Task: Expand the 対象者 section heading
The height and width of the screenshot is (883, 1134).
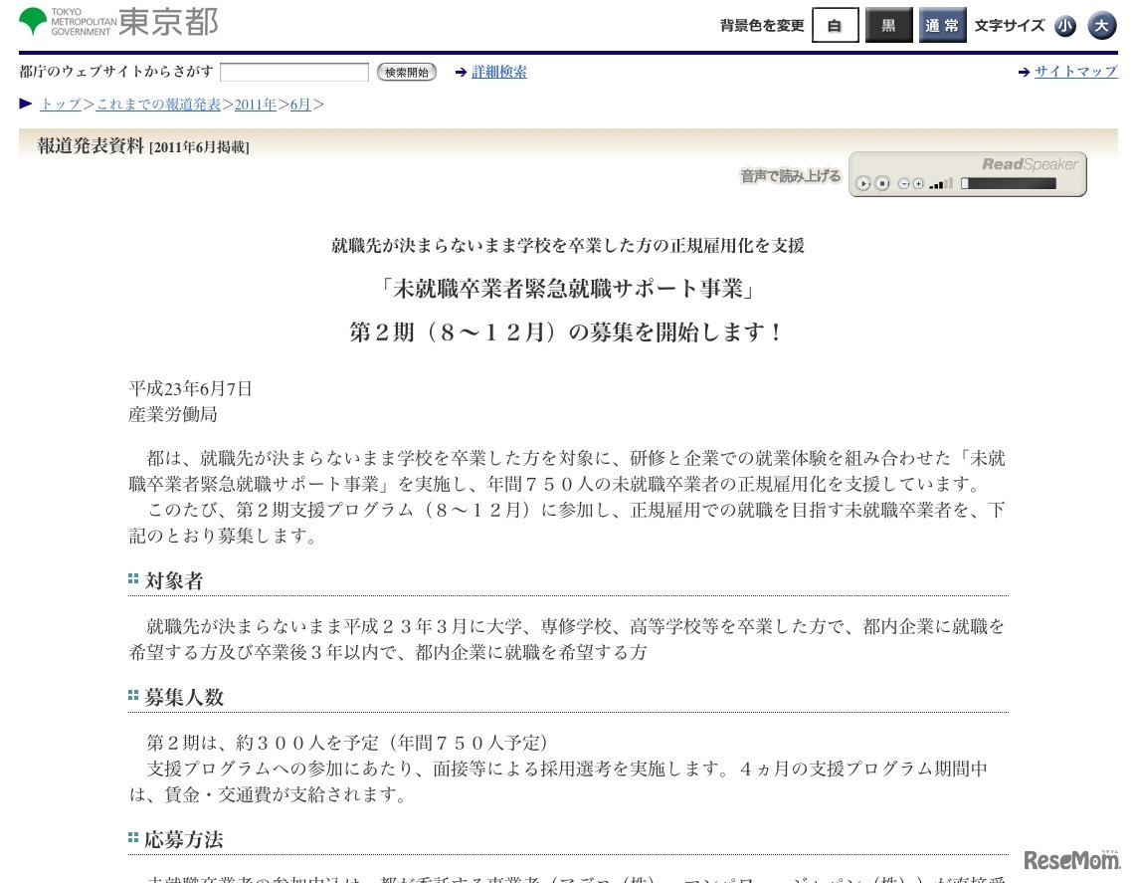Action: tap(174, 580)
